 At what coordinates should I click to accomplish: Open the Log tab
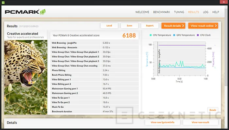point(206,12)
